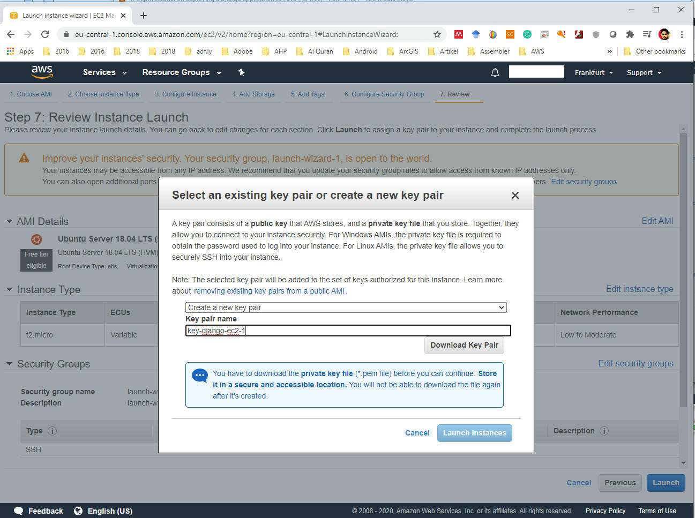Image resolution: width=695 pixels, height=518 pixels.
Task: Click the info icon next to Type
Action: pyautogui.click(x=52, y=431)
